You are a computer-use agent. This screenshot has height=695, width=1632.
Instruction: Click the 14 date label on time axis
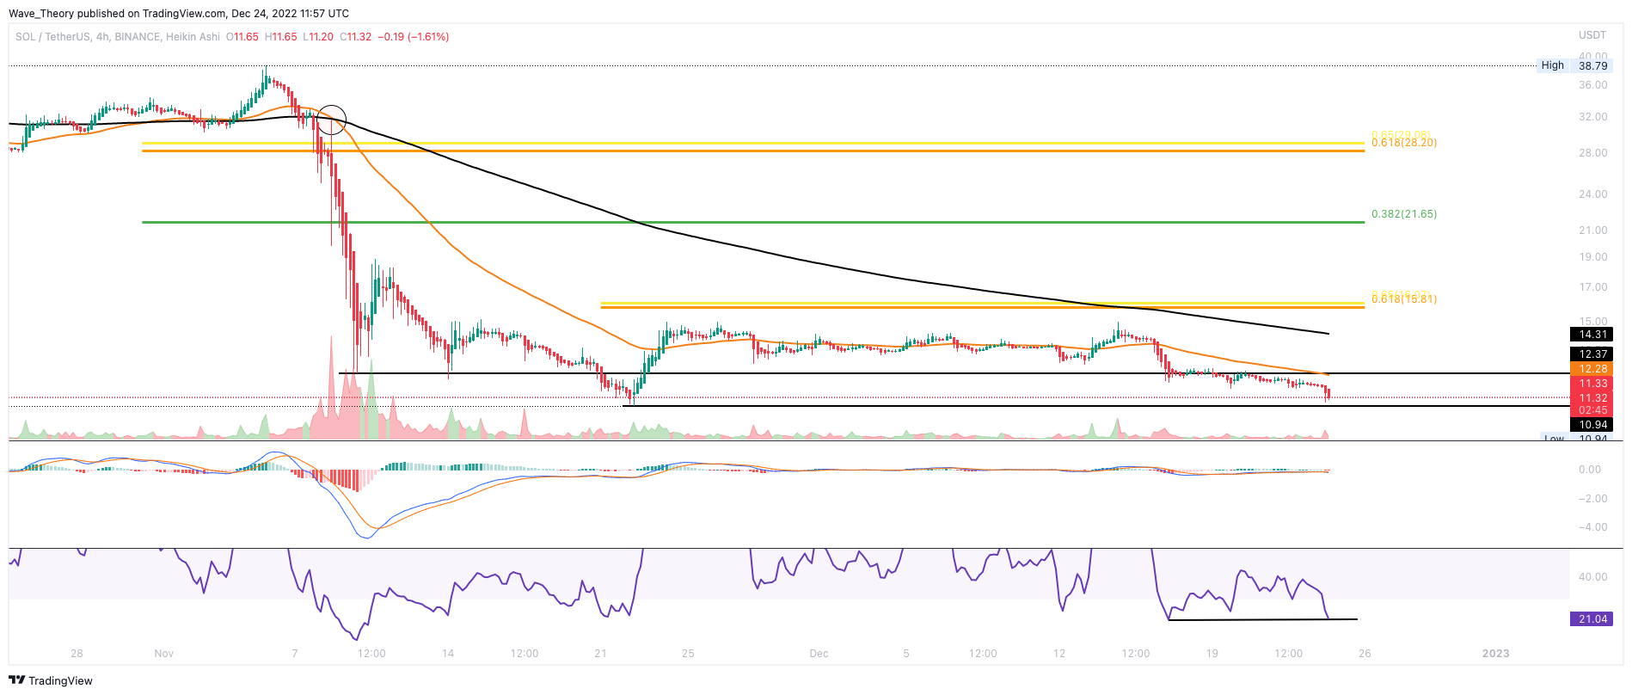448,654
